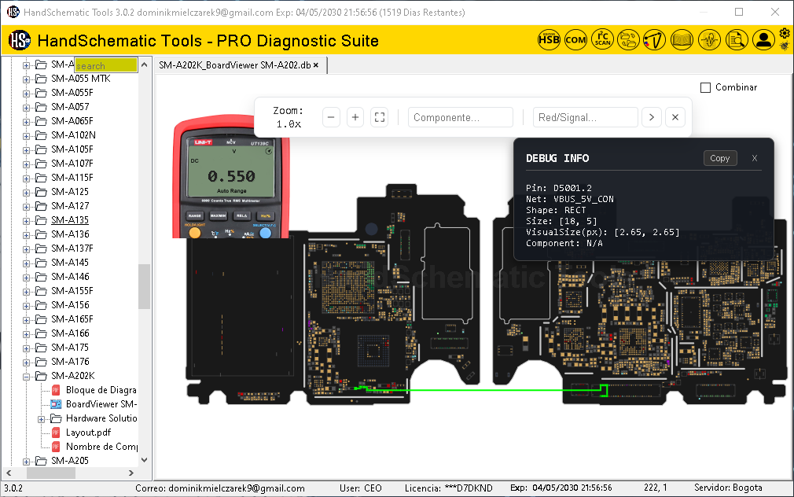Click the Red/Signal search field
The width and height of the screenshot is (794, 497).
585,117
